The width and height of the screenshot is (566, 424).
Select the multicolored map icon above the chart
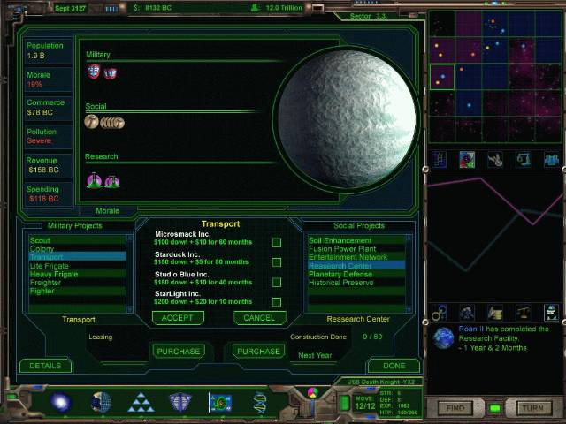point(467,159)
